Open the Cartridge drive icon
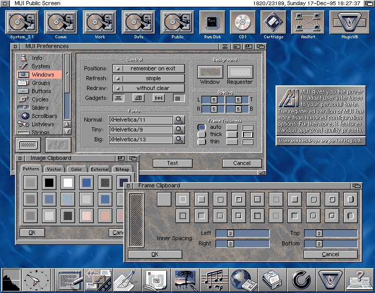The width and height of the screenshot is (375, 293). [x=273, y=23]
